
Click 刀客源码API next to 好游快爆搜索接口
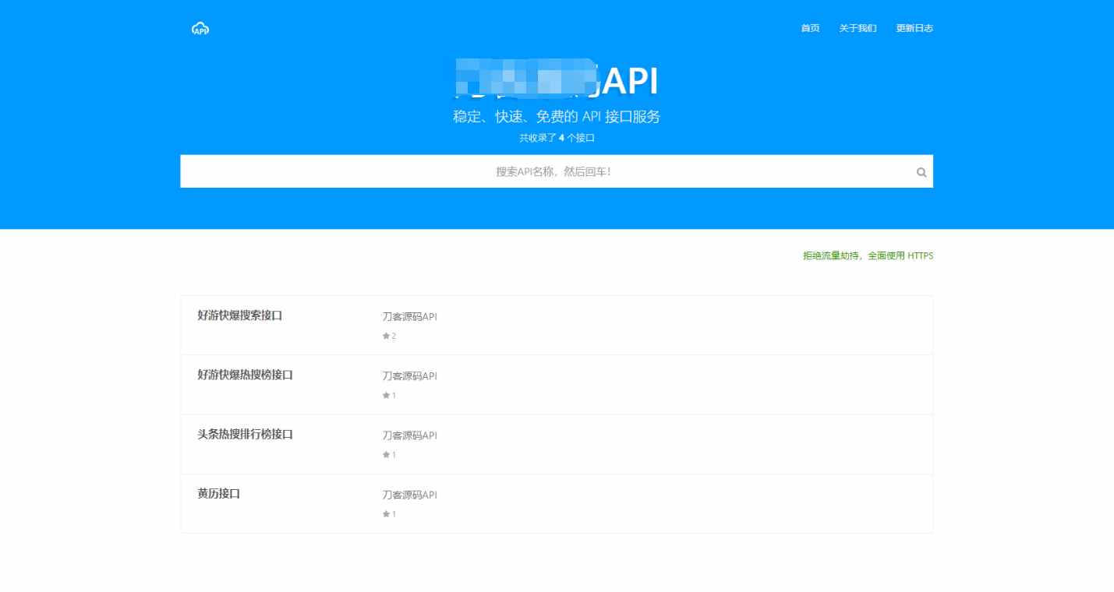click(408, 317)
